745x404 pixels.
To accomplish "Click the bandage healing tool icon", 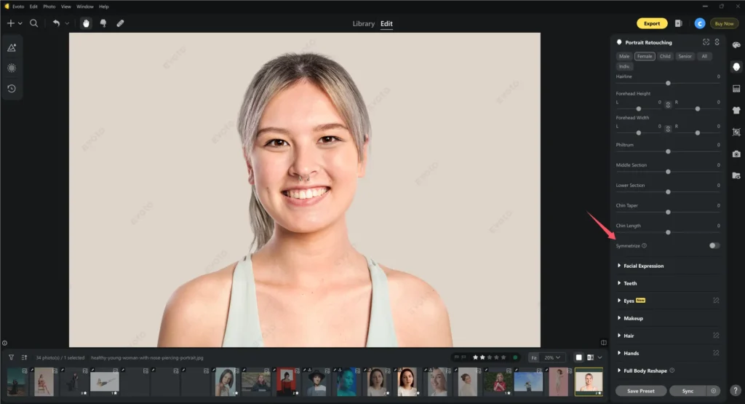I will coord(120,23).
